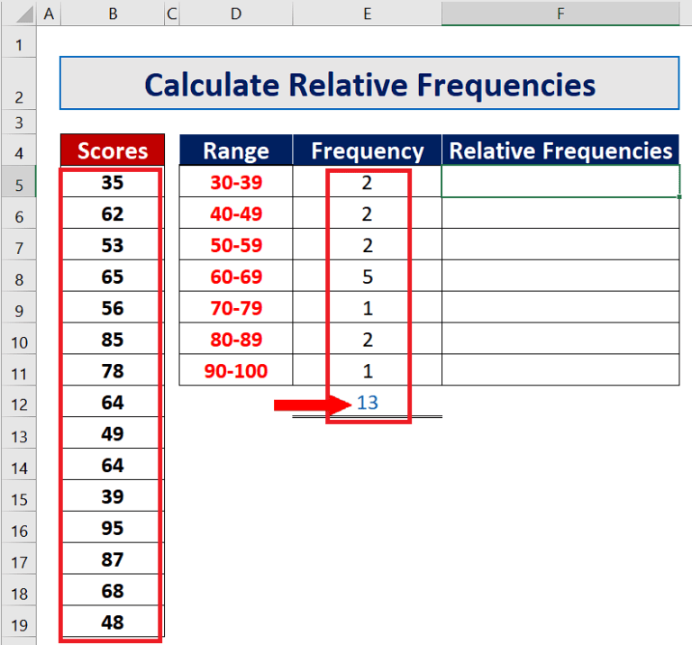Select range cell 60-69
692x645 pixels.
pyautogui.click(x=236, y=276)
